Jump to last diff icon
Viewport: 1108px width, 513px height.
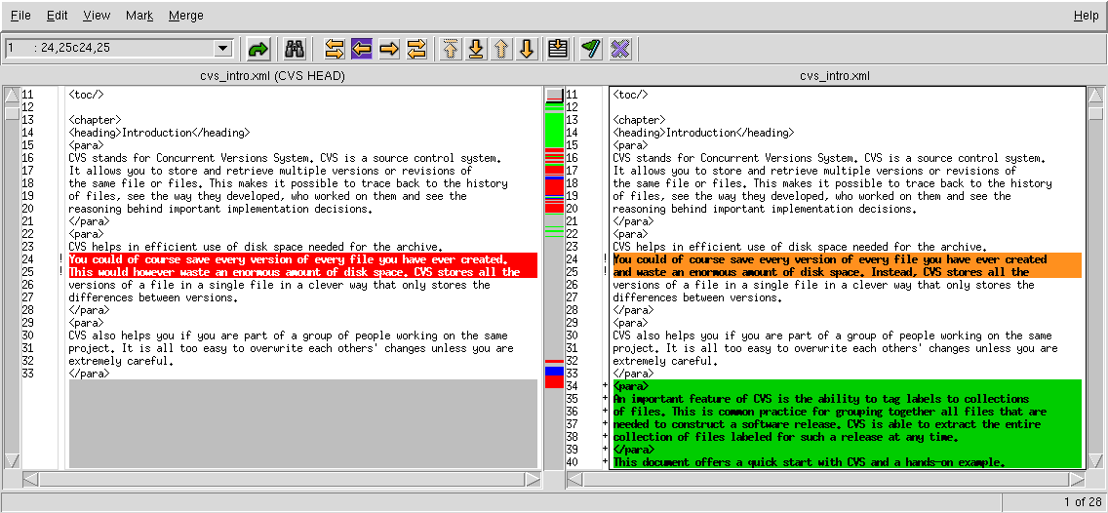point(476,49)
